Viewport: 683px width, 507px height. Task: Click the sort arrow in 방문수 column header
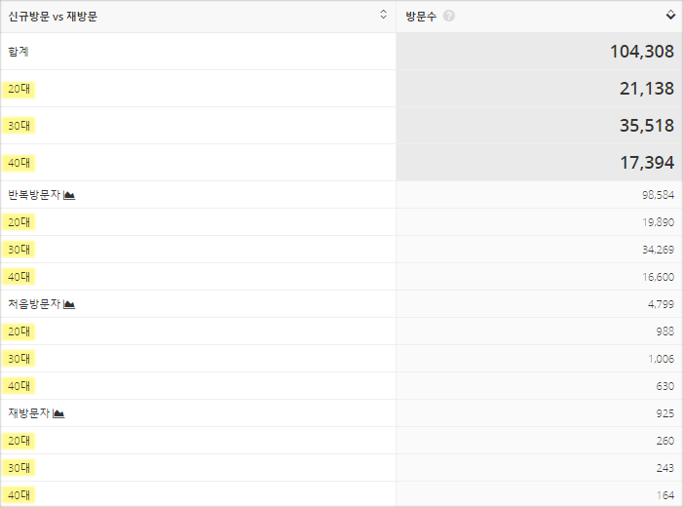click(x=670, y=15)
